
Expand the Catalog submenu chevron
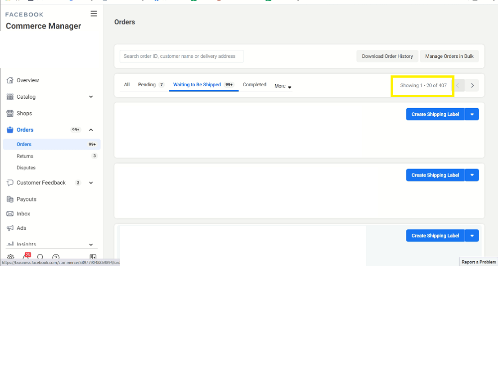coord(91,97)
